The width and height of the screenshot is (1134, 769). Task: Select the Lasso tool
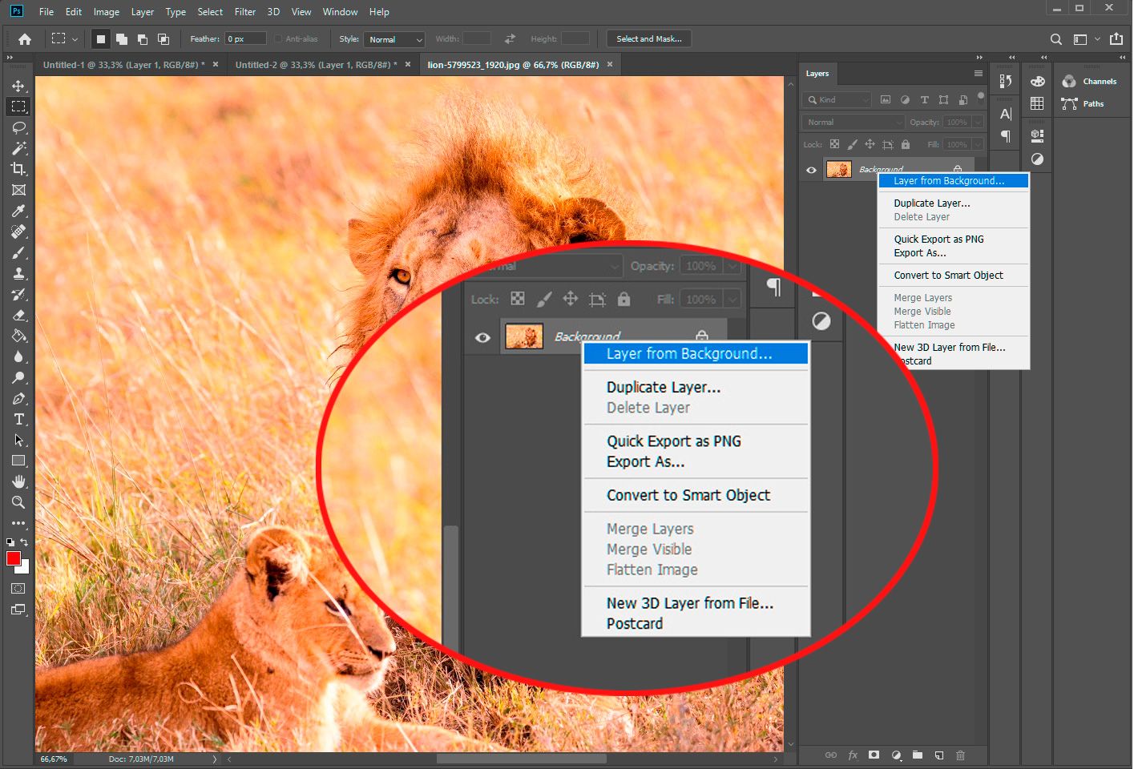tap(18, 127)
